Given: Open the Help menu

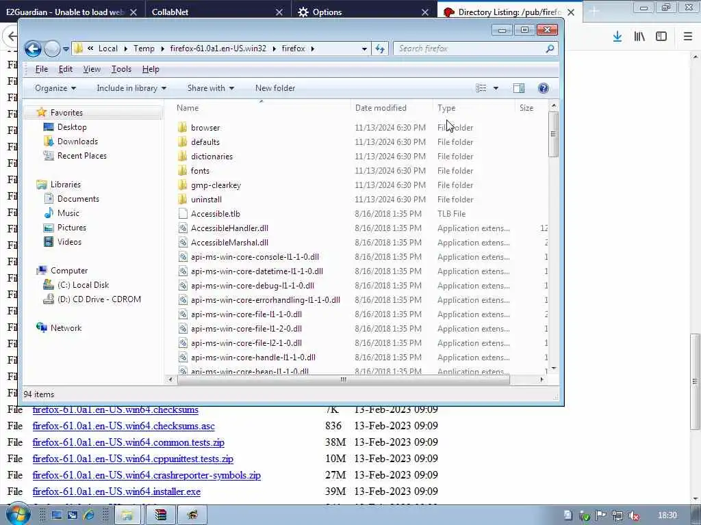Looking at the screenshot, I should point(151,69).
